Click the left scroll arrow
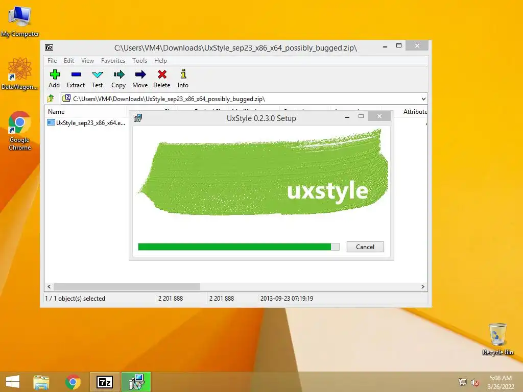Image resolution: width=523 pixels, height=392 pixels. click(50, 287)
